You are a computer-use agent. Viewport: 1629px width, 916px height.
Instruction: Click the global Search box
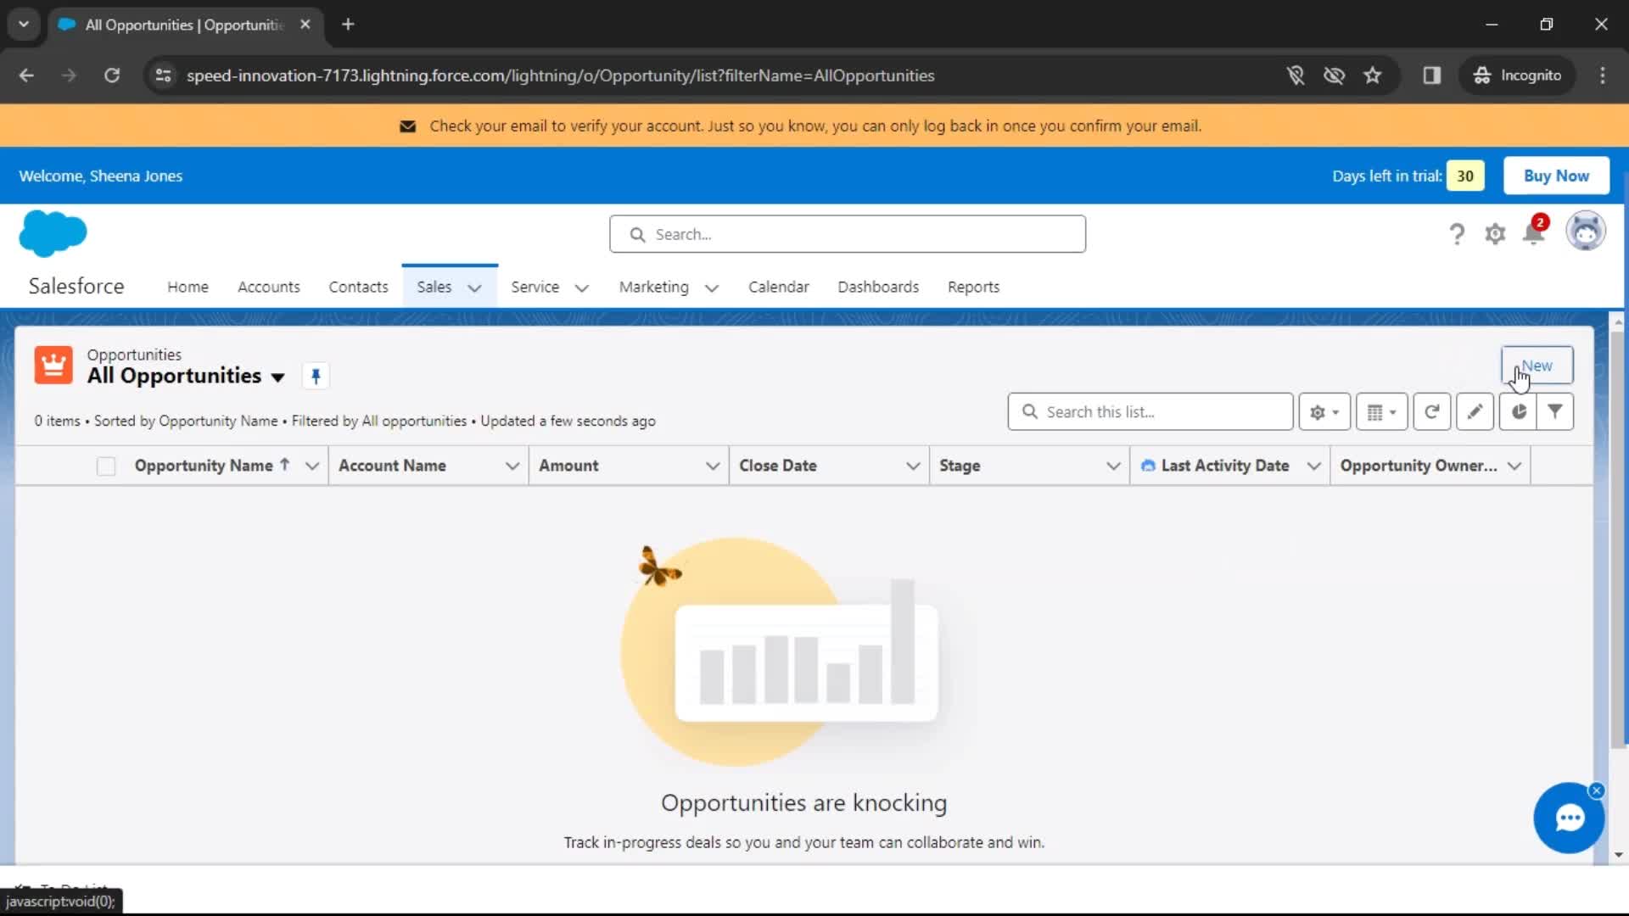[847, 234]
